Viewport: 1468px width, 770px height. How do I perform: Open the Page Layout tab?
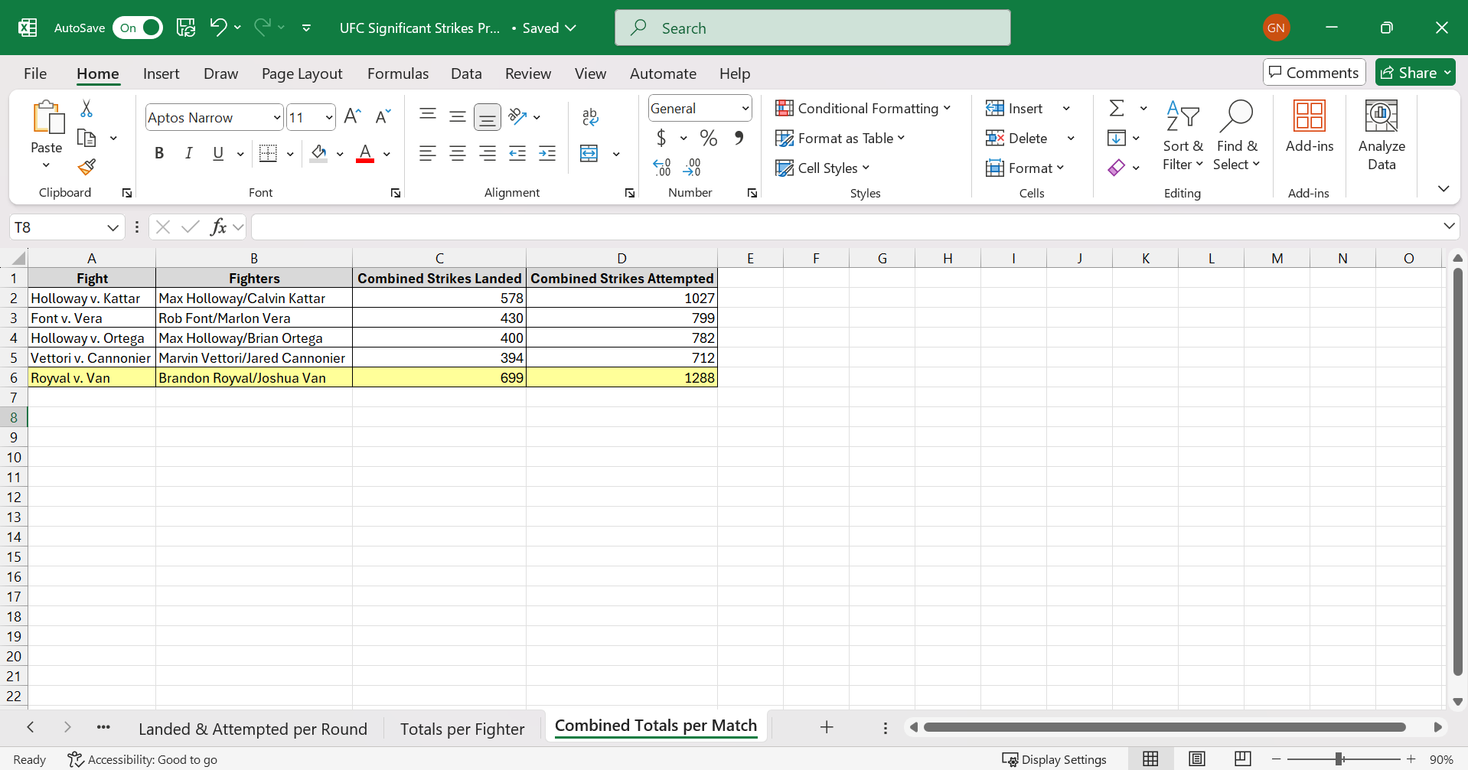click(302, 73)
